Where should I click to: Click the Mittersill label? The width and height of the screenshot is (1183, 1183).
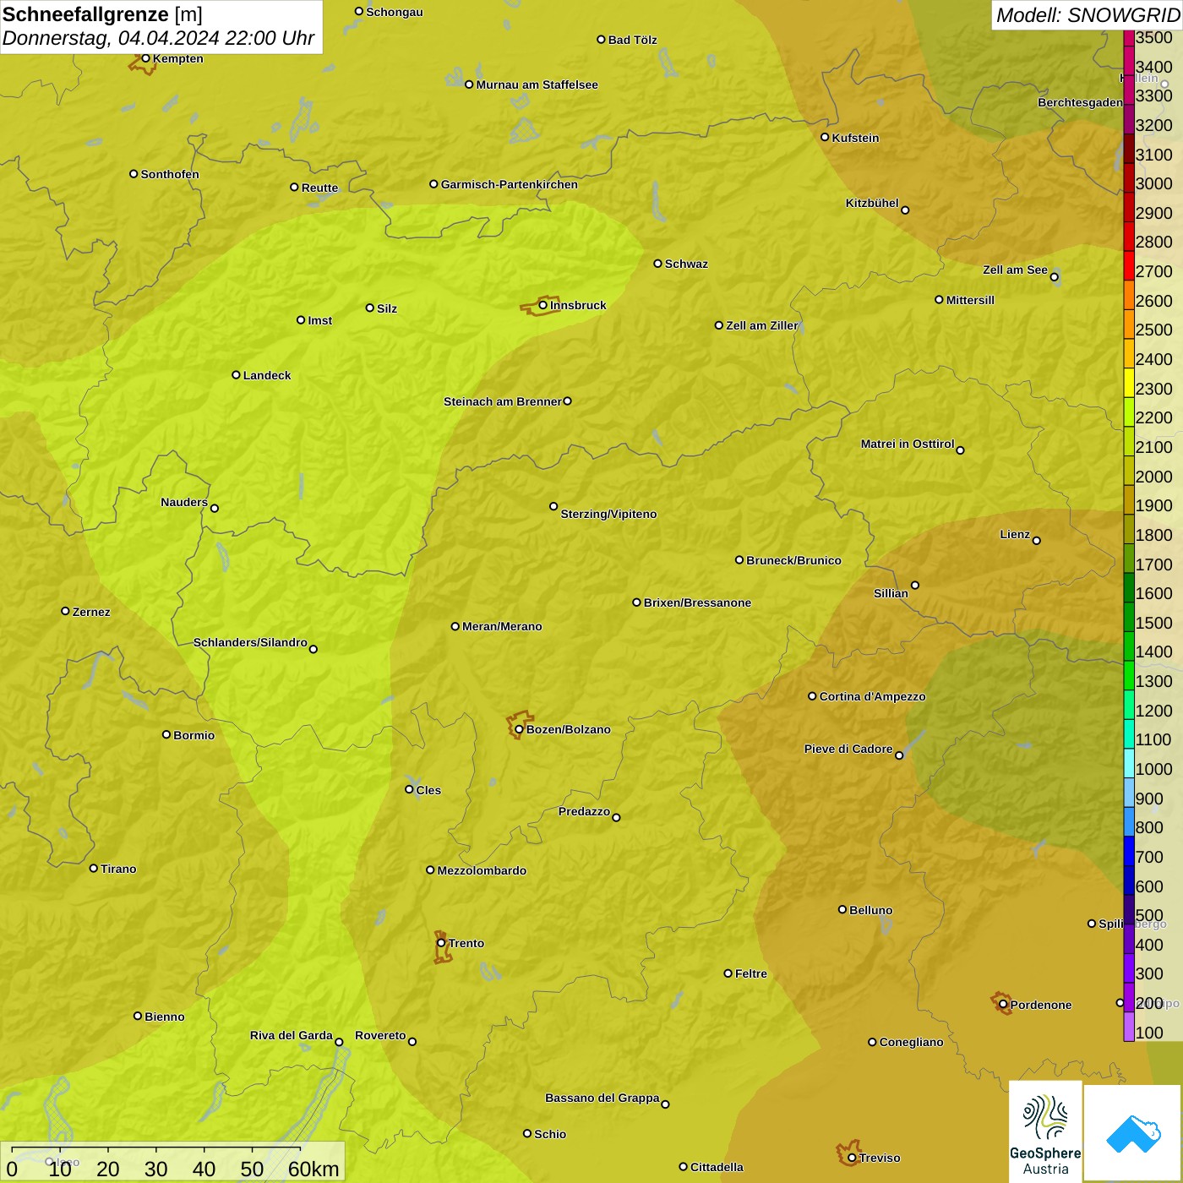point(970,300)
